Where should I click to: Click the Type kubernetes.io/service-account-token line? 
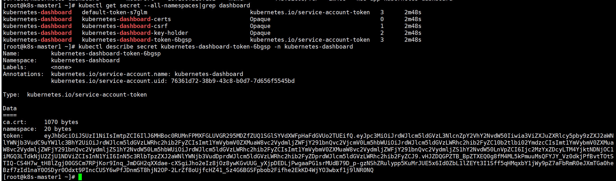click(75, 95)
